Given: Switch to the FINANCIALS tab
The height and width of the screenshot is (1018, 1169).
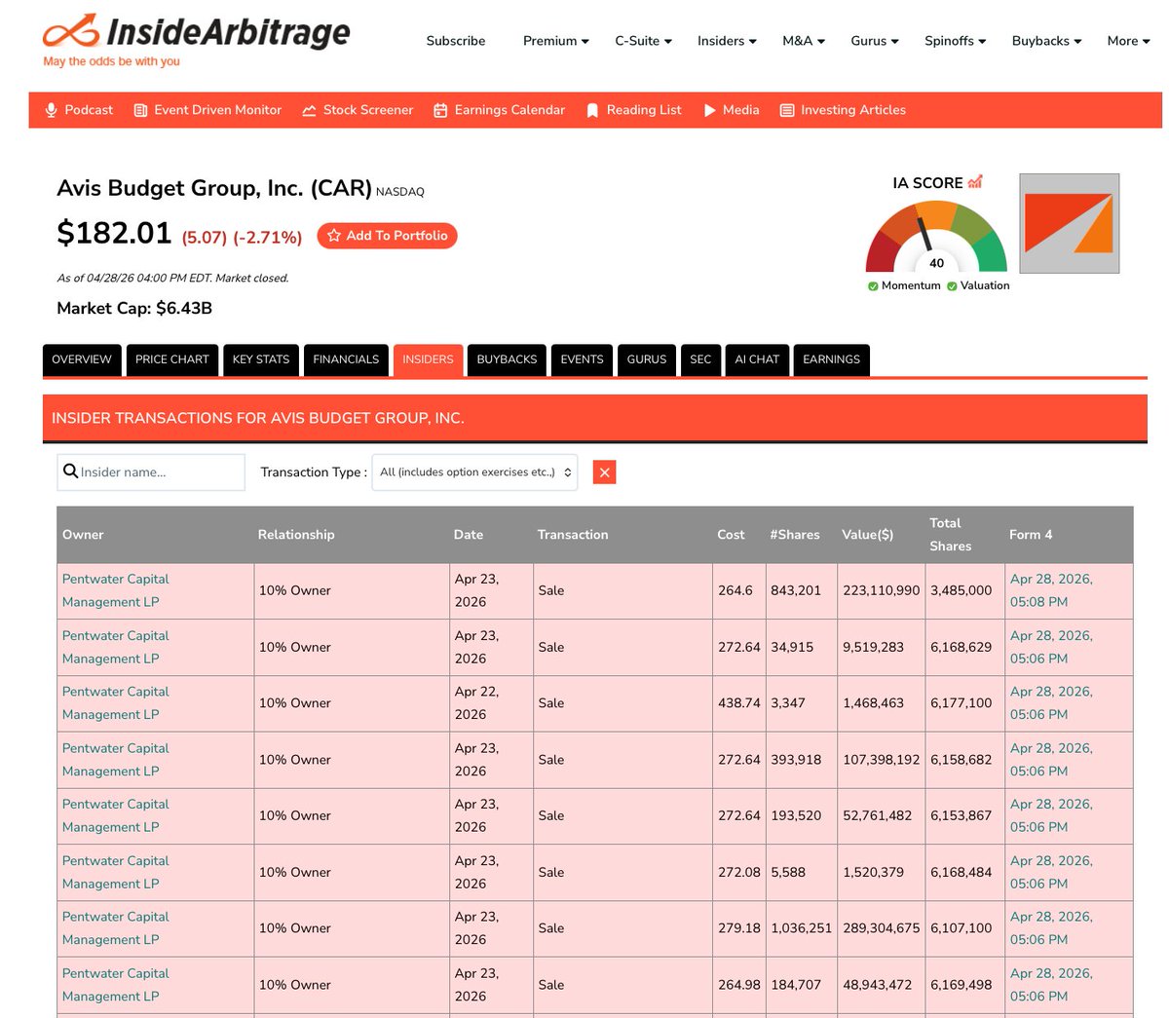Looking at the screenshot, I should click(346, 359).
